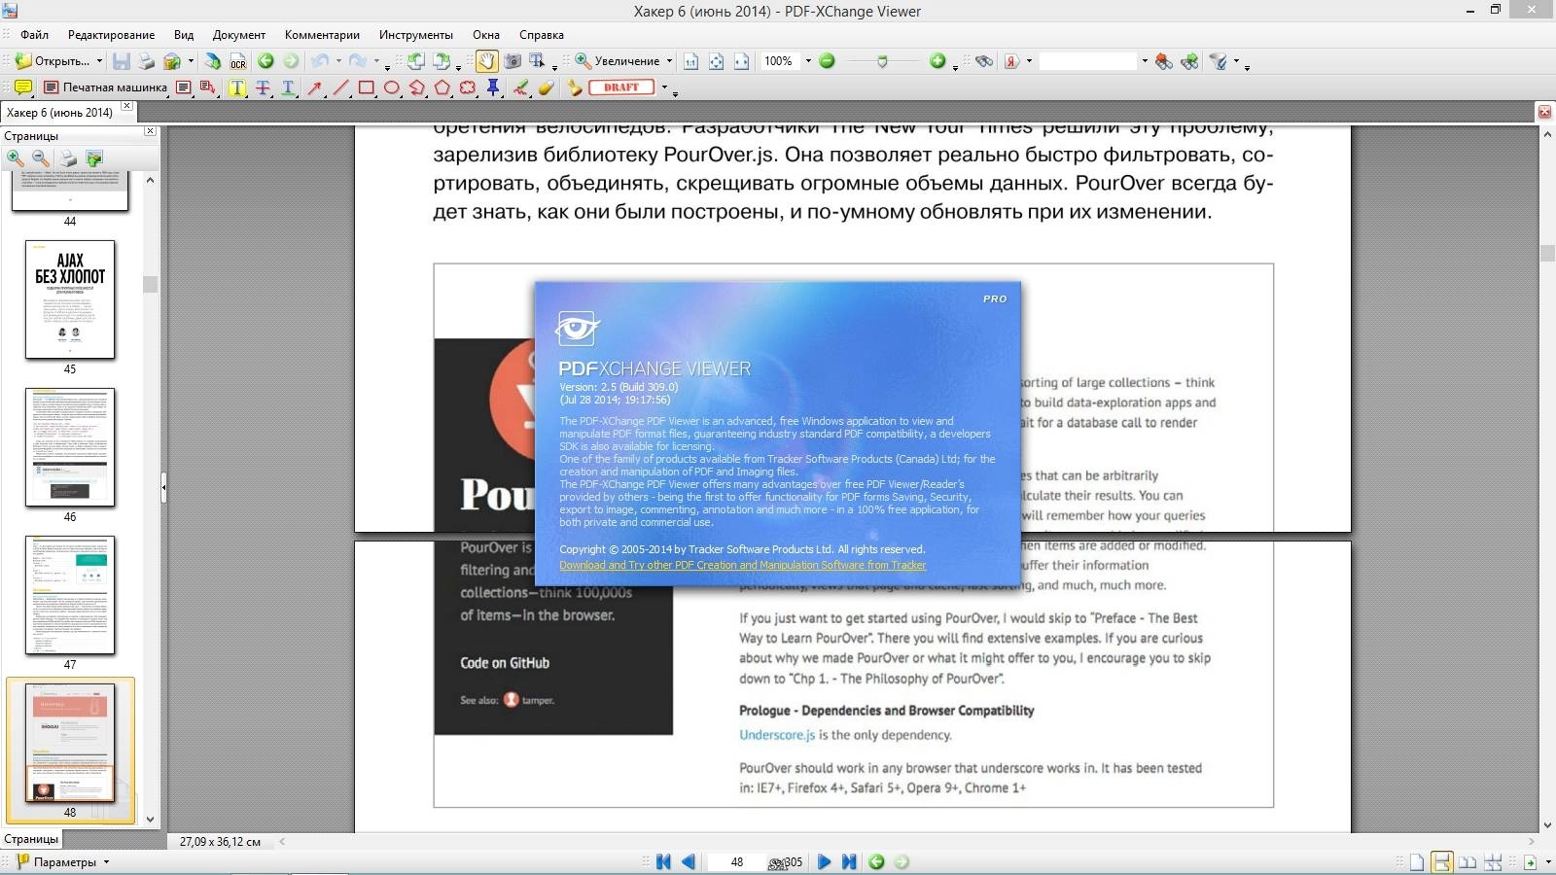Open the Увеличение zoom tool dropdown
This screenshot has height=875, width=1556.
(x=669, y=61)
